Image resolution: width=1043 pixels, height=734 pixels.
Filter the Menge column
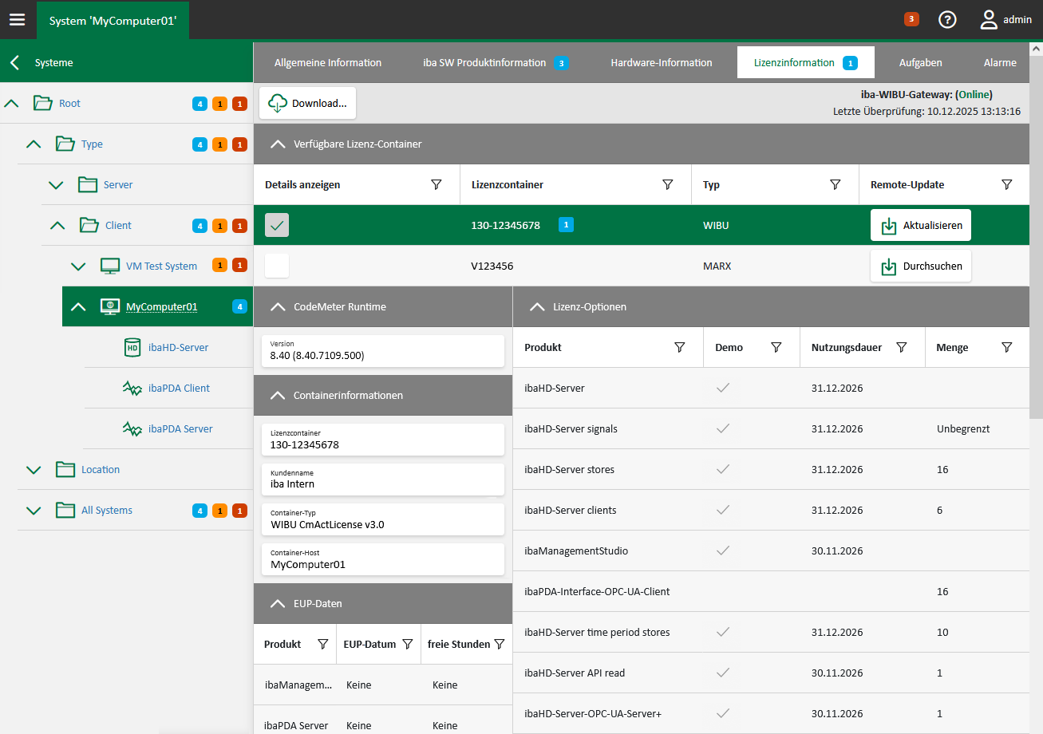1007,347
